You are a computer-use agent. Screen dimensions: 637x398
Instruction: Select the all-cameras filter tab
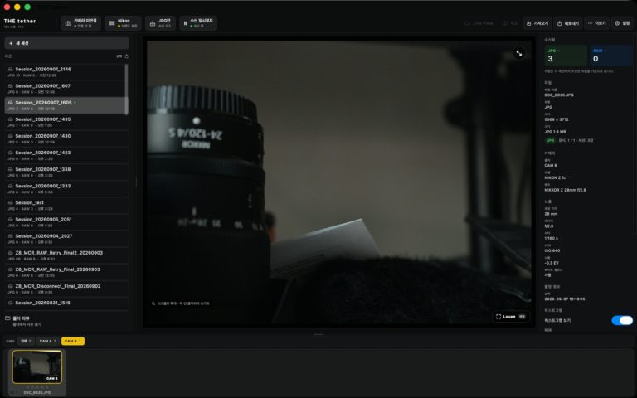point(26,341)
